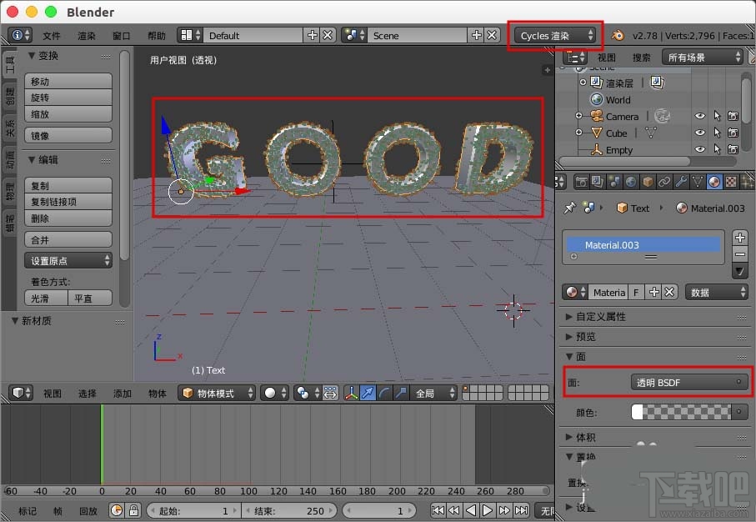Click the pin icon in Material breadcrumb
756x522 pixels.
(x=570, y=208)
